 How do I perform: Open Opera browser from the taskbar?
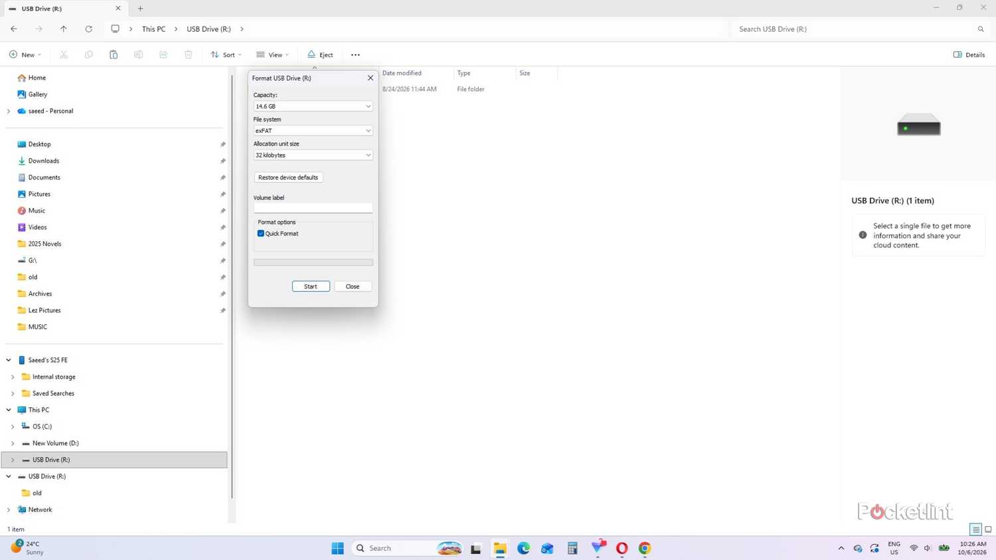622,548
